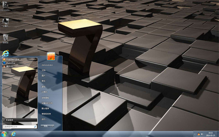Open 图片 in the Start menu

tap(43, 76)
